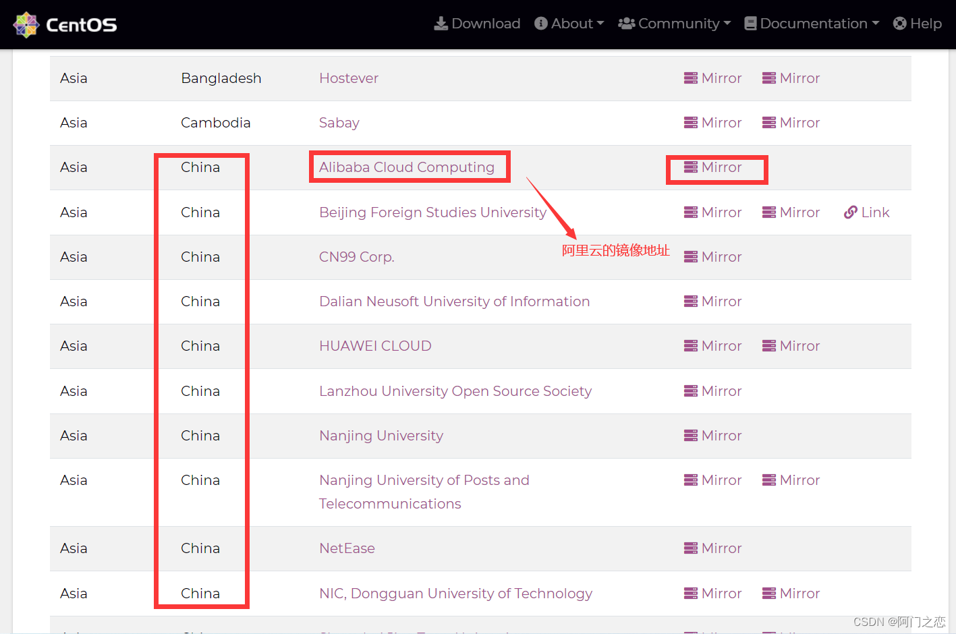Open Nanjing University of Posts and Telecommunications link

(424, 492)
